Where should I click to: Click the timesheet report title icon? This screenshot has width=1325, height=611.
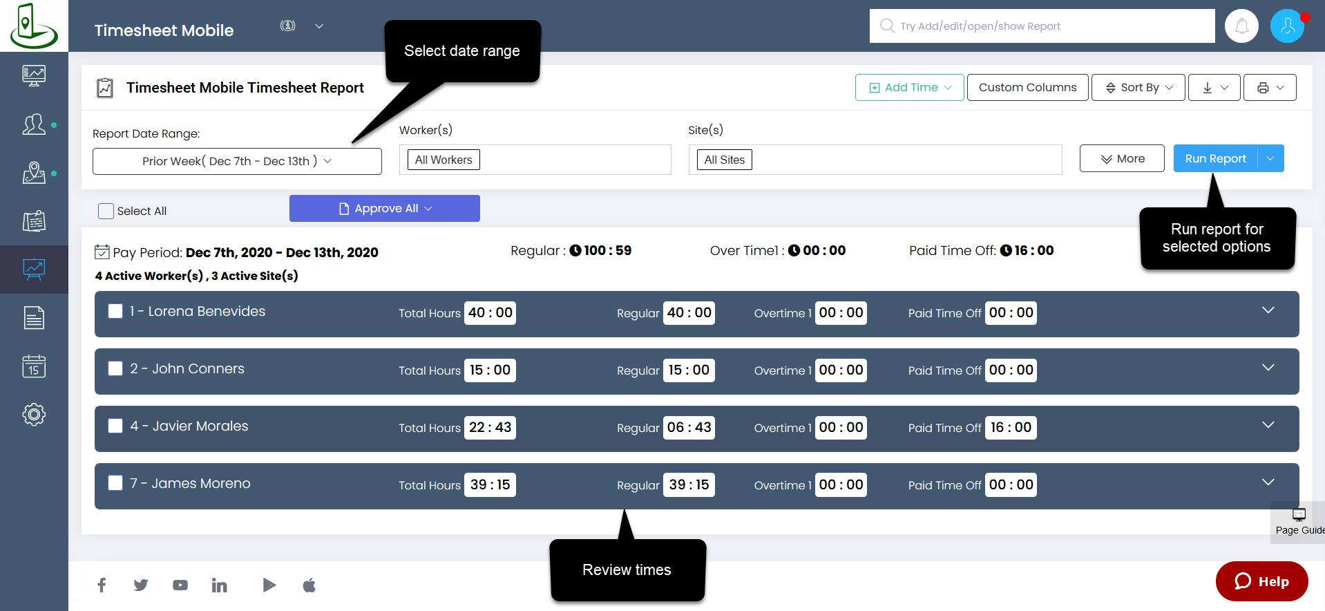[x=105, y=88]
